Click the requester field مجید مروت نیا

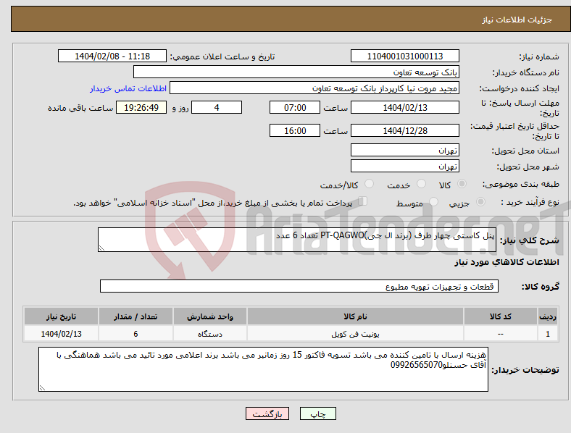(x=314, y=88)
